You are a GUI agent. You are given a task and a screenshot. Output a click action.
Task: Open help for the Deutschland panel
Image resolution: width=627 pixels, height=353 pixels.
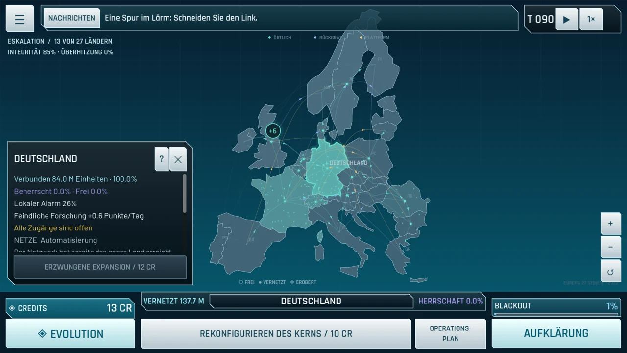pyautogui.click(x=161, y=159)
